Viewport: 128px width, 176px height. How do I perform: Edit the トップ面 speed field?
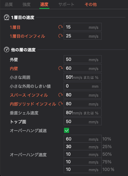click(x=83, y=121)
